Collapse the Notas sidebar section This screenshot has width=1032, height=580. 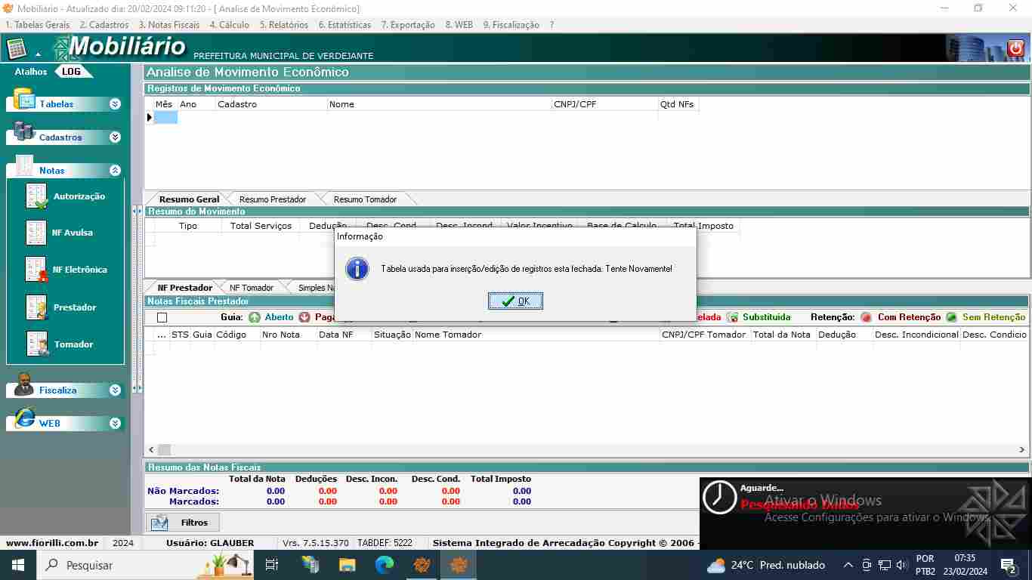pos(115,171)
